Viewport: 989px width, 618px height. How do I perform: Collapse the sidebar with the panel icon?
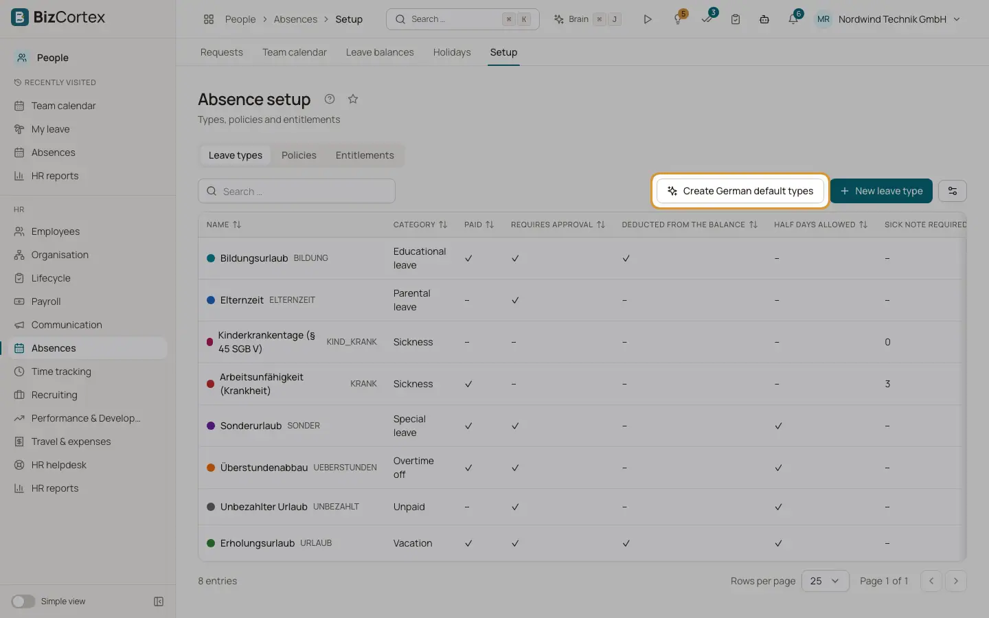(x=159, y=602)
